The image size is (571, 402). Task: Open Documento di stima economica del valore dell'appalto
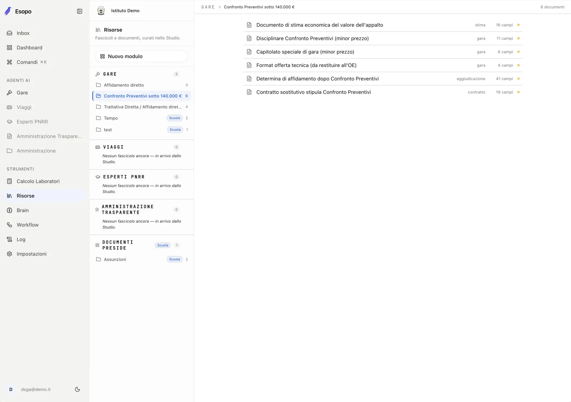[383, 25]
